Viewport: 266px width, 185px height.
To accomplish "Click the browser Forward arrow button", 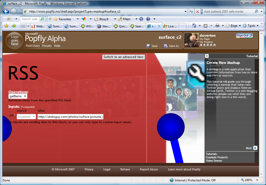I will [x=13, y=12].
